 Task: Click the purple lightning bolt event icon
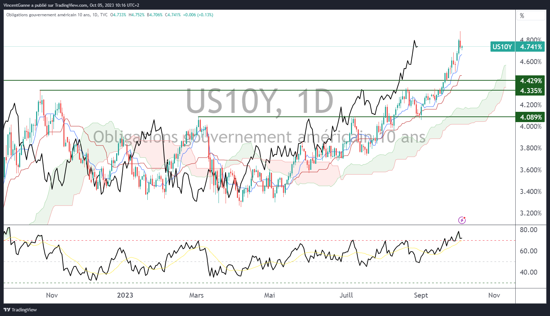tap(462, 220)
